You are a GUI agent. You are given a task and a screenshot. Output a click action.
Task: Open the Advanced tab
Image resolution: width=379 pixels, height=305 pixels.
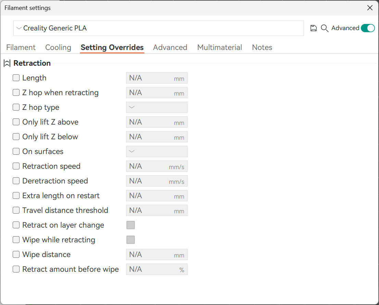[170, 47]
